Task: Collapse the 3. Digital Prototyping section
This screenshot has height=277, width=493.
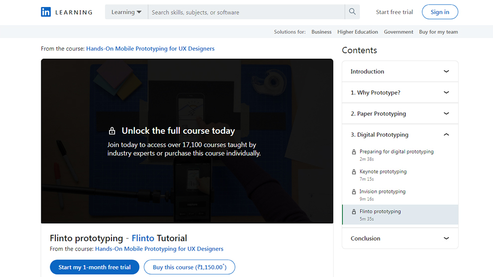Action: [400, 134]
